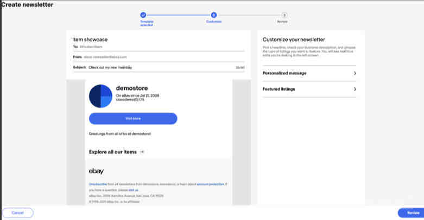Click the arrow next to Explore all our items
The width and height of the screenshot is (424, 220).
142,152
